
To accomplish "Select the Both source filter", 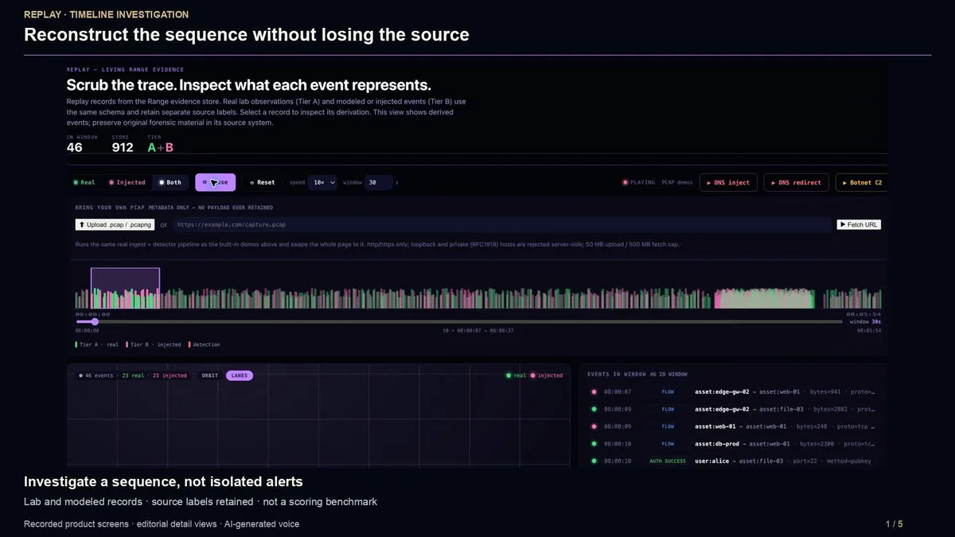I will click(x=170, y=182).
